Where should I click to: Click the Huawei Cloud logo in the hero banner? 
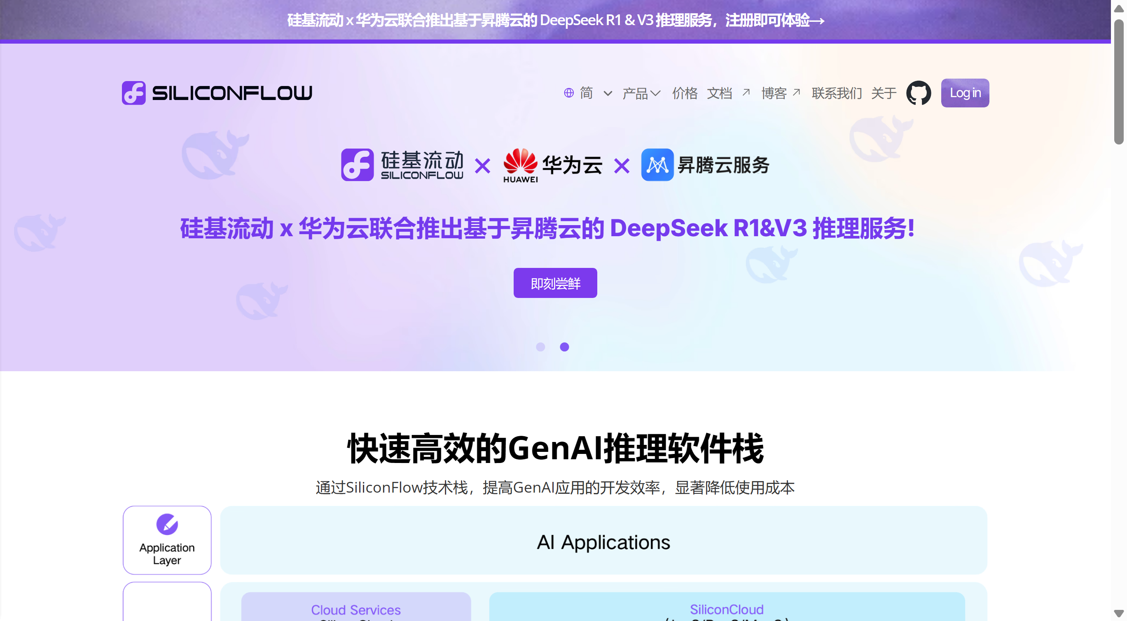(x=552, y=165)
